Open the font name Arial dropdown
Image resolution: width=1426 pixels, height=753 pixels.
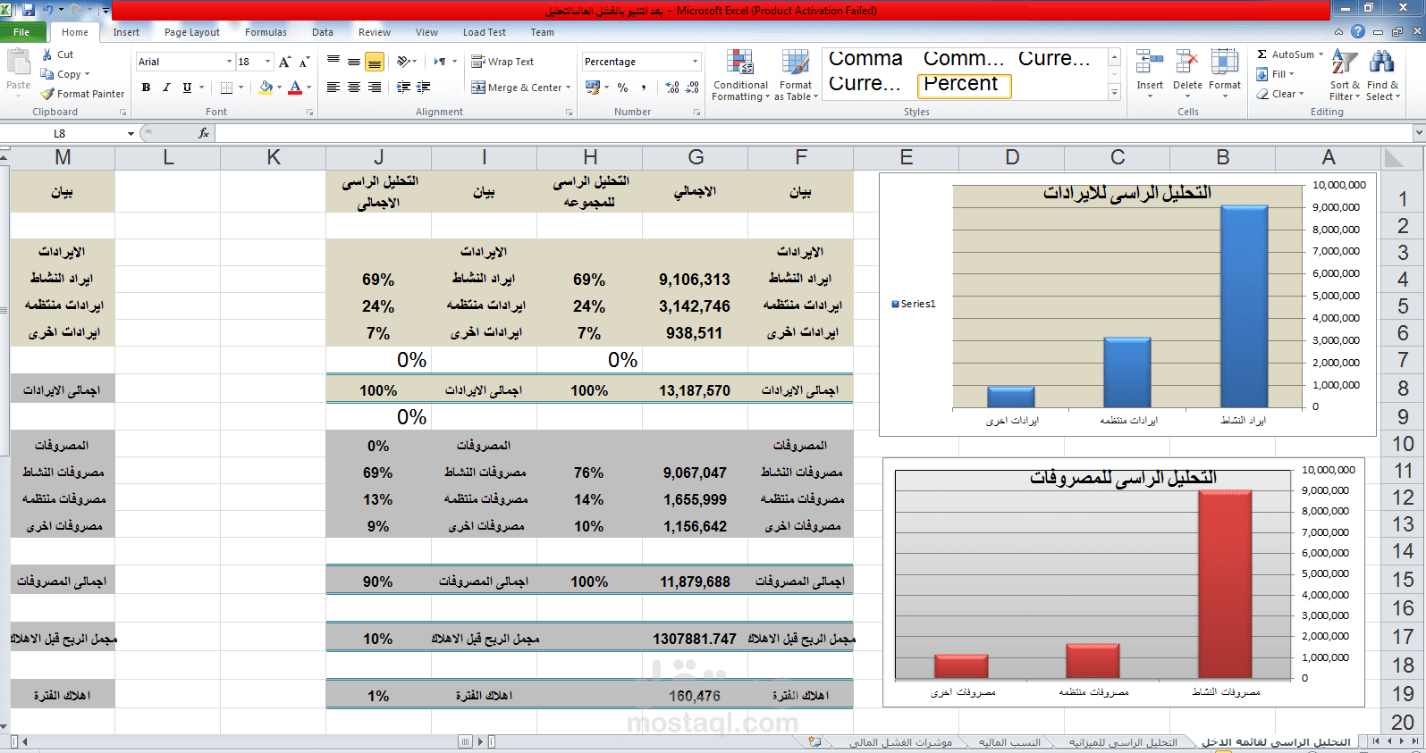[x=230, y=62]
